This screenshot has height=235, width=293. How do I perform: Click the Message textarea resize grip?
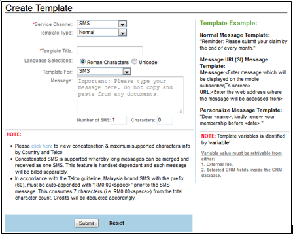181,111
